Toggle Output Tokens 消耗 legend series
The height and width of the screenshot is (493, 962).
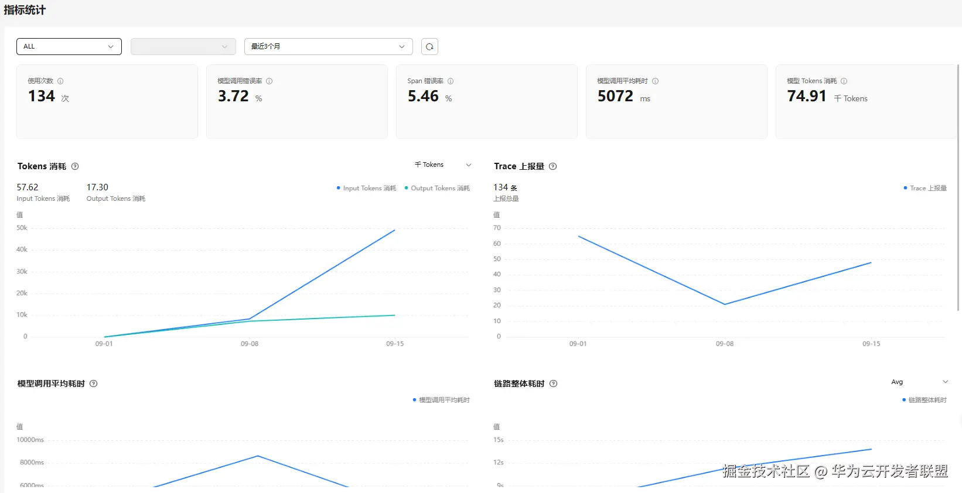click(x=437, y=188)
